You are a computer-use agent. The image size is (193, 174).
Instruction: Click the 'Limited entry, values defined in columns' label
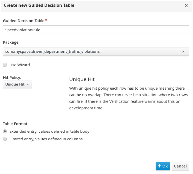click(46, 139)
